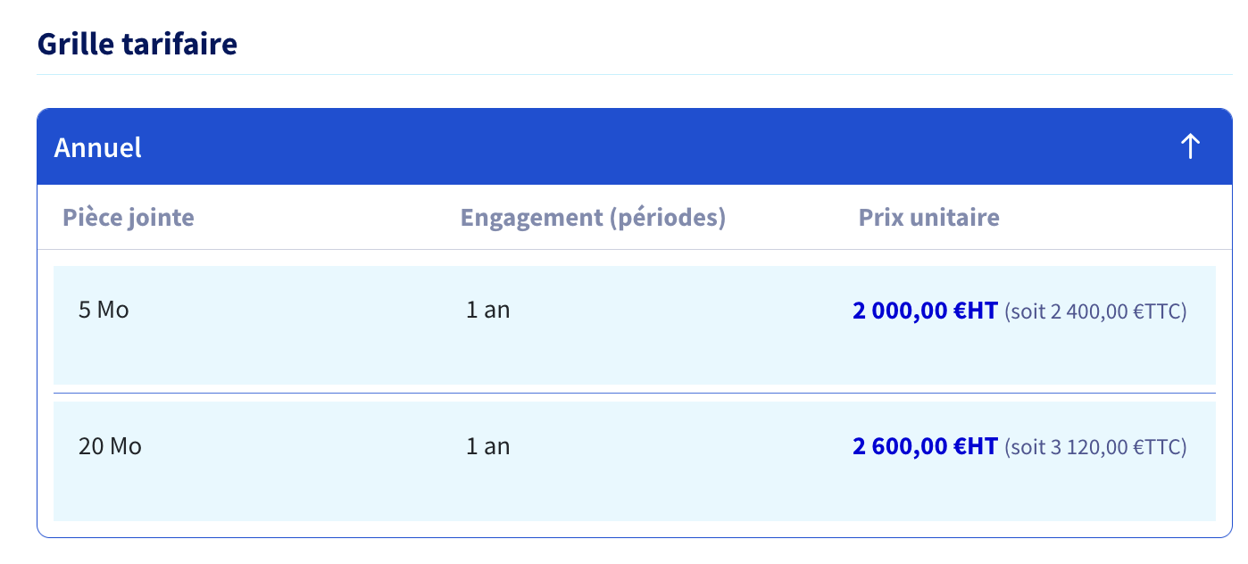Click the soit 3 120,00 €TTC text
The height and width of the screenshot is (564, 1248).
(x=1096, y=447)
